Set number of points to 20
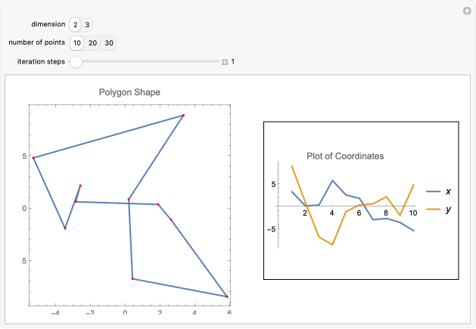The height and width of the screenshot is (329, 476). pyautogui.click(x=92, y=43)
